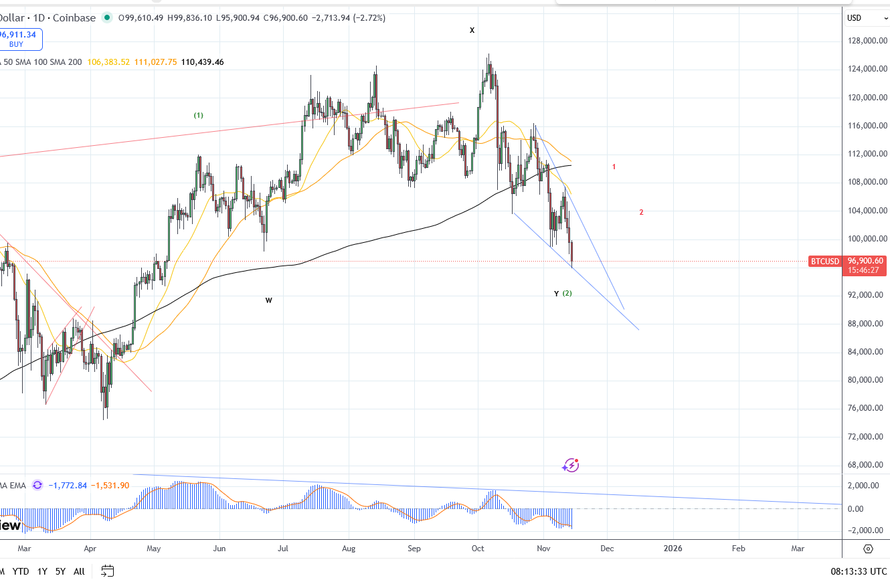Select the YTD date range
The height and width of the screenshot is (584, 890).
pyautogui.click(x=21, y=571)
